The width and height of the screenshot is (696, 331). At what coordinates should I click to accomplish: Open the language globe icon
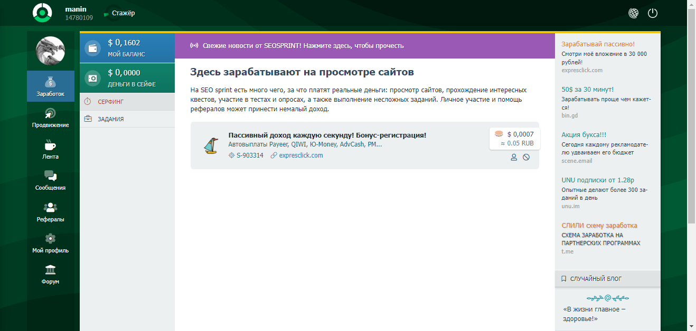point(633,13)
